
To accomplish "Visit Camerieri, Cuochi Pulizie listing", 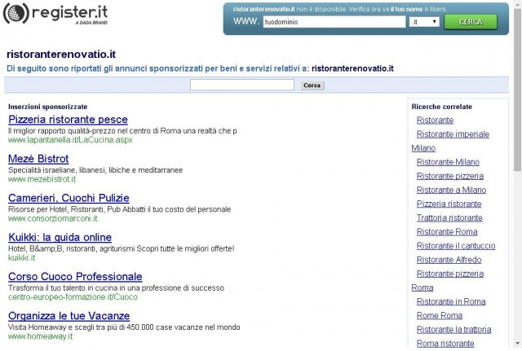I will pyautogui.click(x=69, y=198).
